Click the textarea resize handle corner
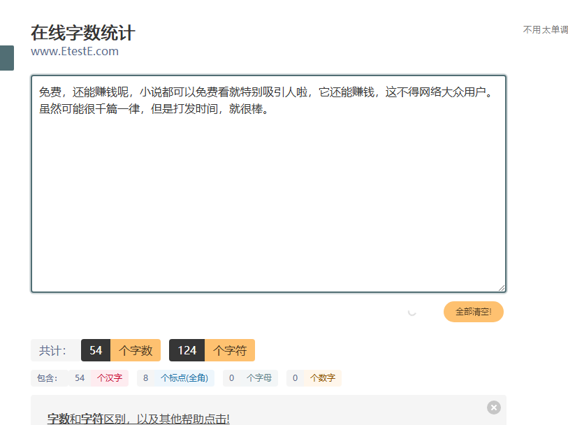The width and height of the screenshot is (568, 425). (502, 288)
